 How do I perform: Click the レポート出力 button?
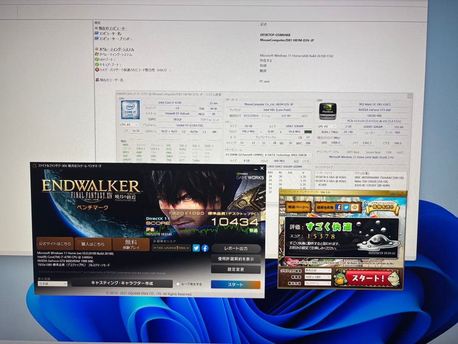click(236, 248)
